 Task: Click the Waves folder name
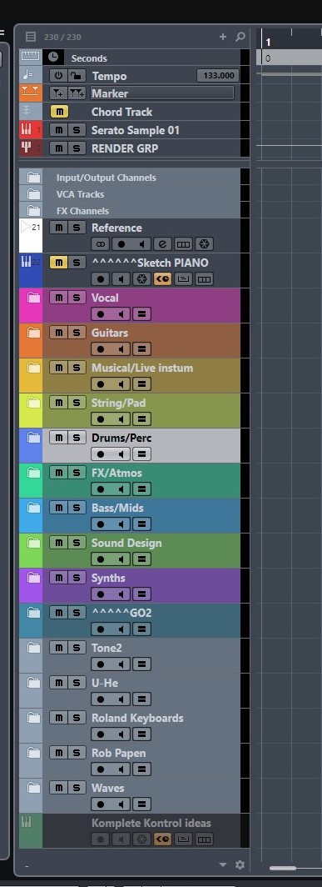108,789
